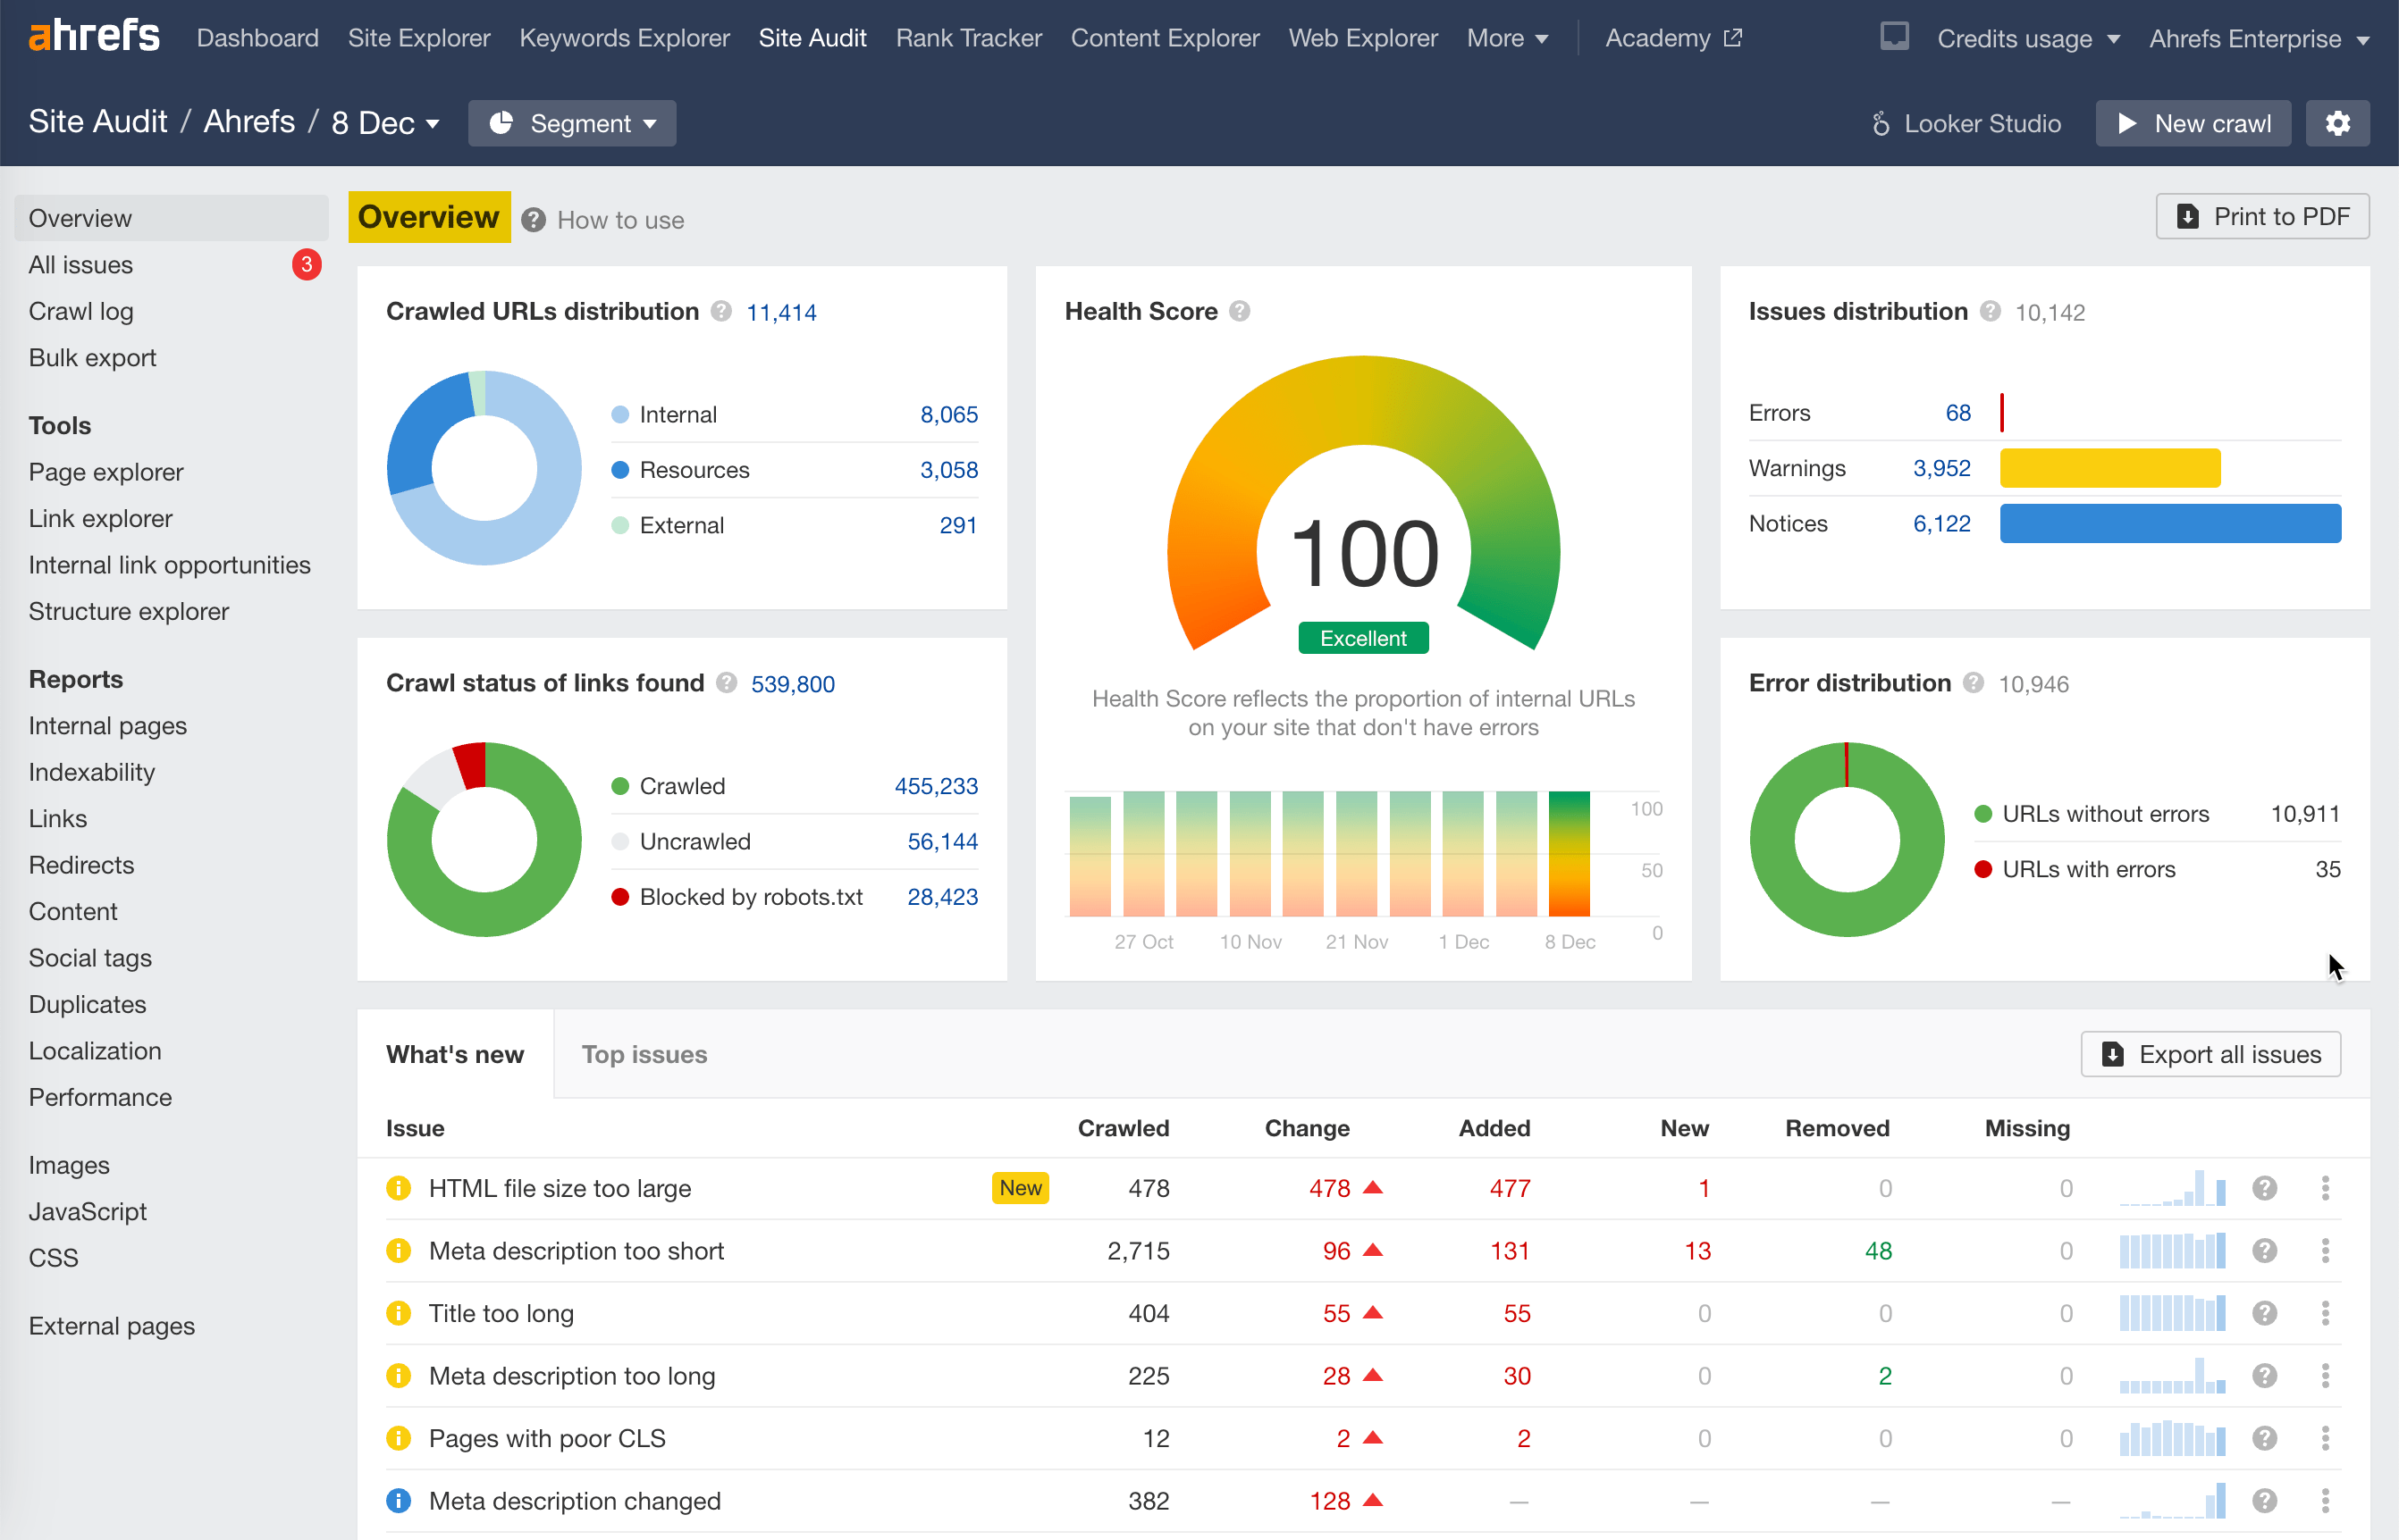Export all issues
Screen dimensions: 2399x1540
pyautogui.click(x=2210, y=1054)
